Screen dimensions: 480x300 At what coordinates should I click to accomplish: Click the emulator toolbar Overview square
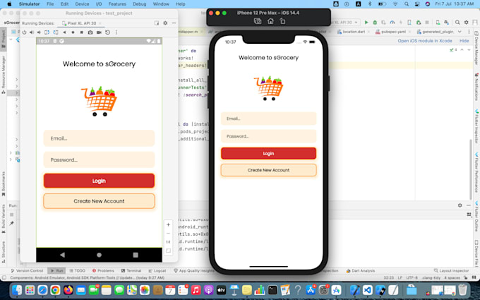click(81, 32)
